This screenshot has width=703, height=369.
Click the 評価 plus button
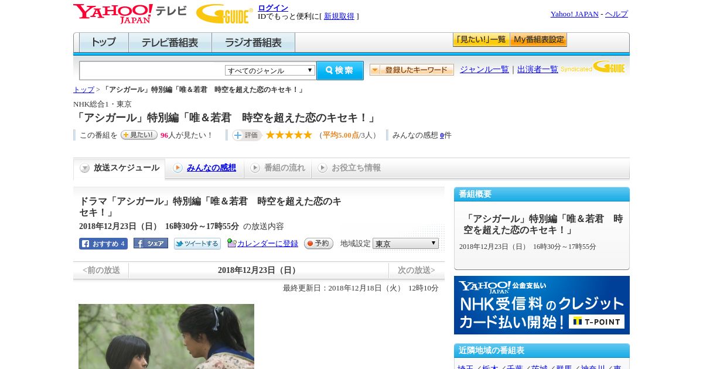[x=247, y=135]
